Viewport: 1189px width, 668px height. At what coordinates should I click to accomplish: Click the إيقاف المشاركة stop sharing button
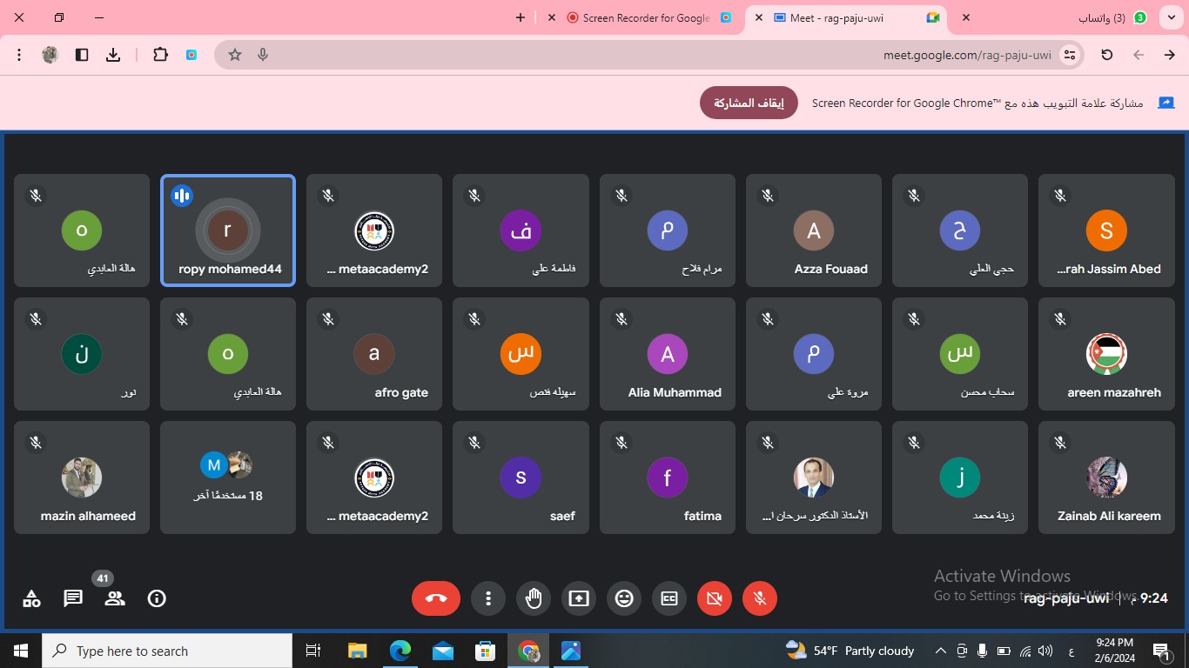(x=749, y=103)
